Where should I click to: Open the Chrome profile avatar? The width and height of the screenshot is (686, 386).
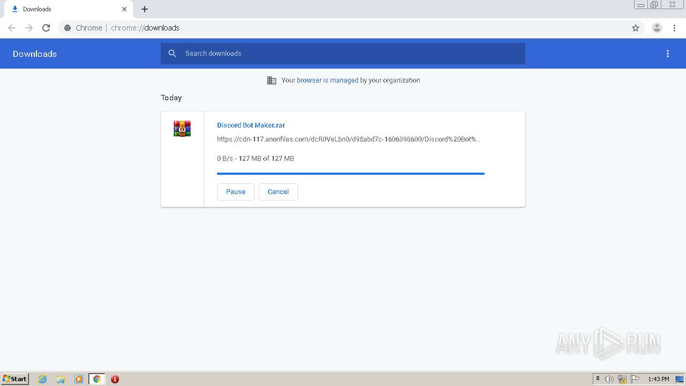(x=657, y=28)
